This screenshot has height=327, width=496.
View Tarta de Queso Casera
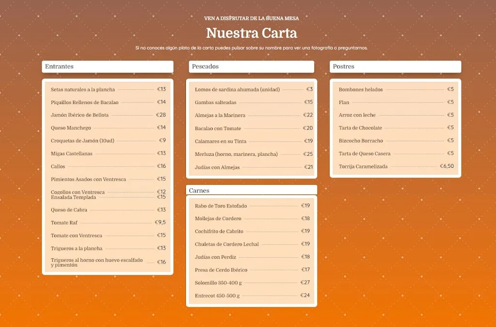(x=364, y=153)
